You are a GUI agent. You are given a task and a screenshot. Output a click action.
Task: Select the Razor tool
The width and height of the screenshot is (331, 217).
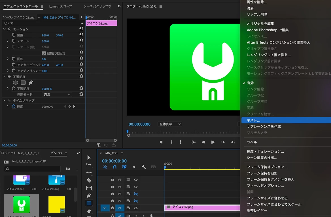click(x=89, y=180)
